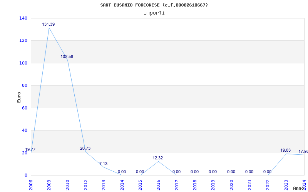The width and height of the screenshot is (308, 192).
Task: Click the 0.00 label above 2014
Action: 122,172
